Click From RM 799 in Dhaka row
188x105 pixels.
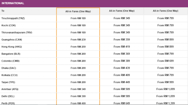[165, 68]
